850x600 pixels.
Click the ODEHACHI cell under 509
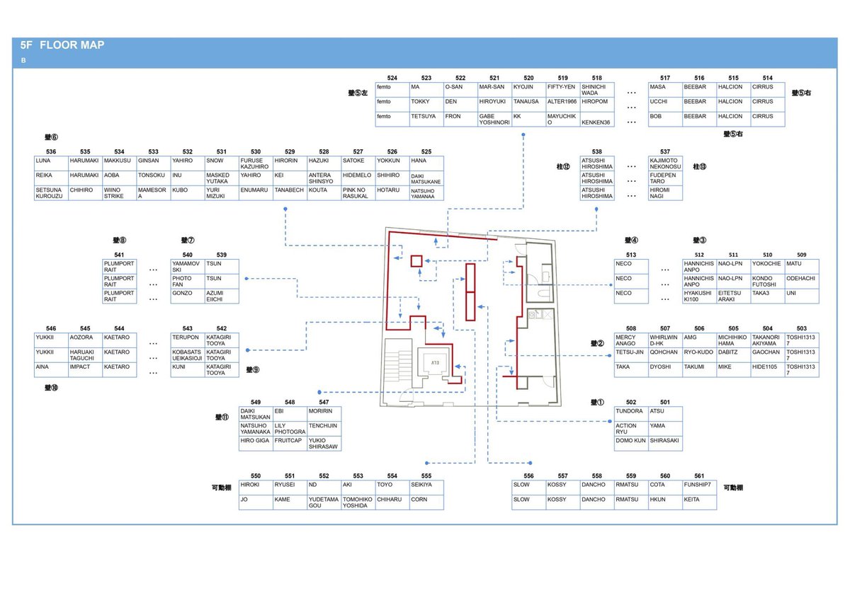click(x=802, y=282)
